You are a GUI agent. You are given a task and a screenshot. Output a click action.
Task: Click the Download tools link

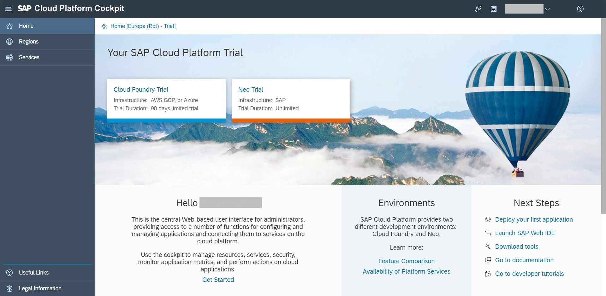tap(517, 247)
